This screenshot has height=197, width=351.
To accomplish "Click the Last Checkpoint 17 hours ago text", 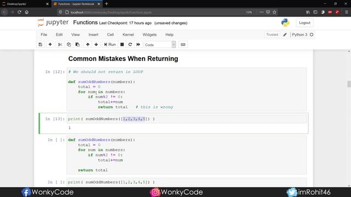I will tap(125, 23).
